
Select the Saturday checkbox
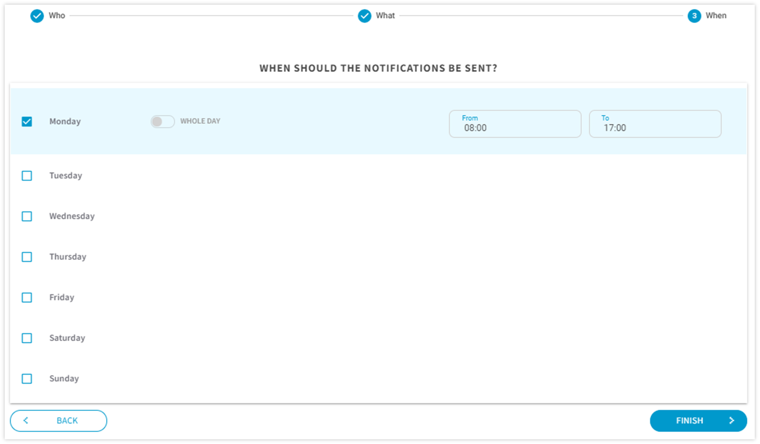(27, 338)
